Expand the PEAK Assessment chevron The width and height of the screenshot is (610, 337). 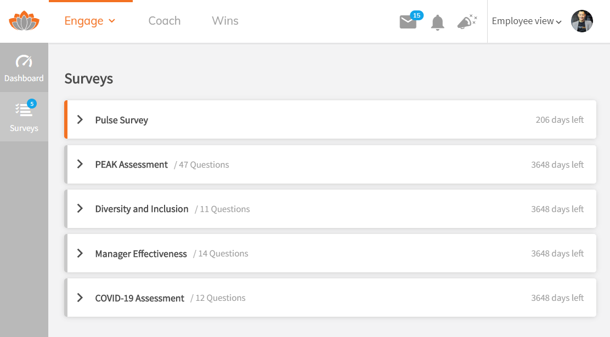pos(80,164)
